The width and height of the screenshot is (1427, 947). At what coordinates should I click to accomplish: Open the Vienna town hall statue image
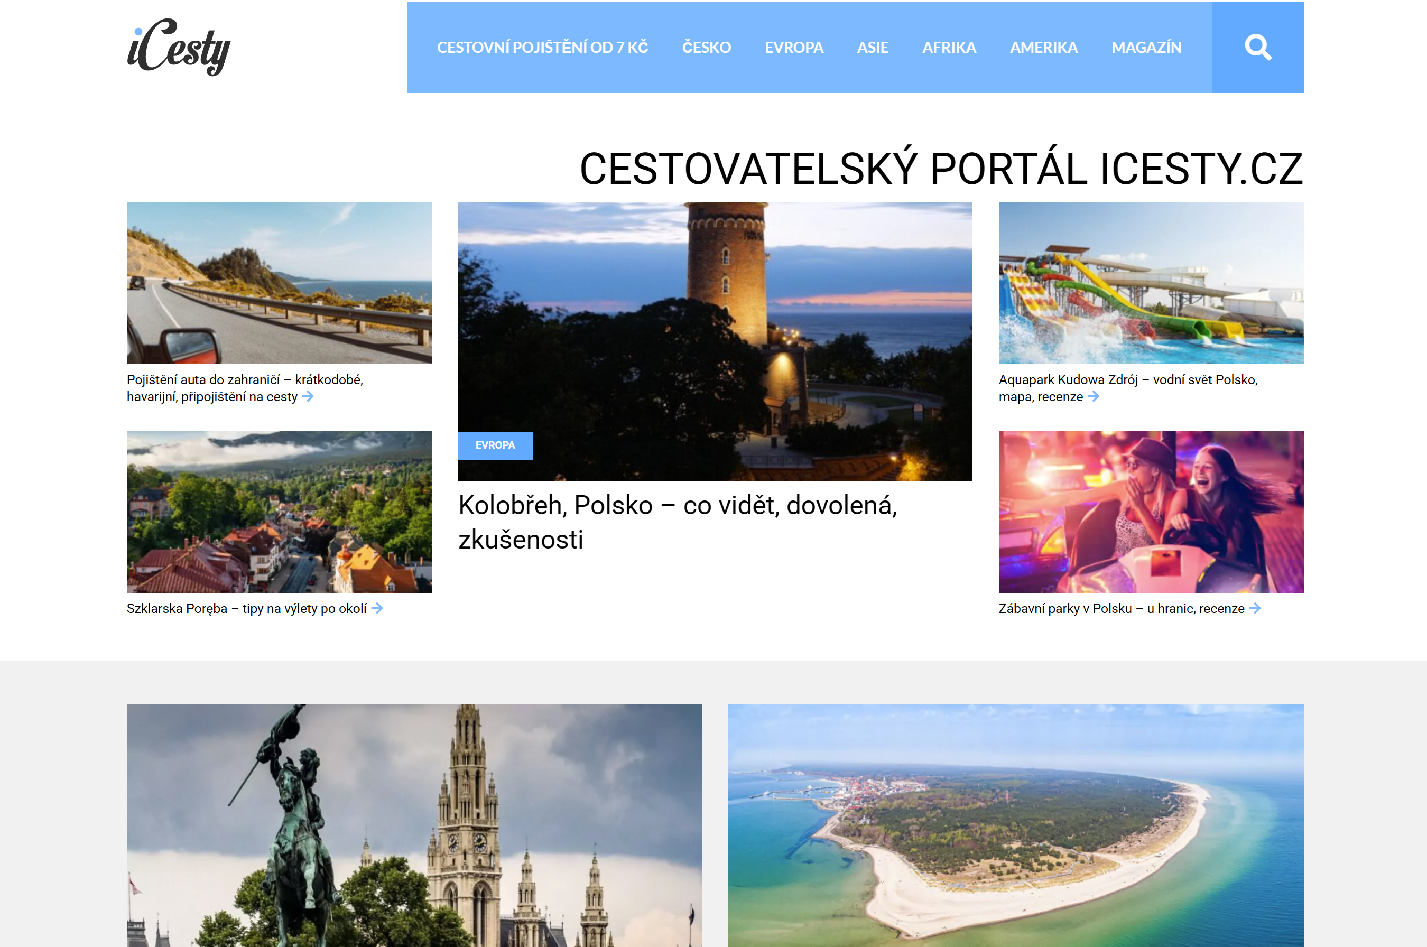coord(414,825)
